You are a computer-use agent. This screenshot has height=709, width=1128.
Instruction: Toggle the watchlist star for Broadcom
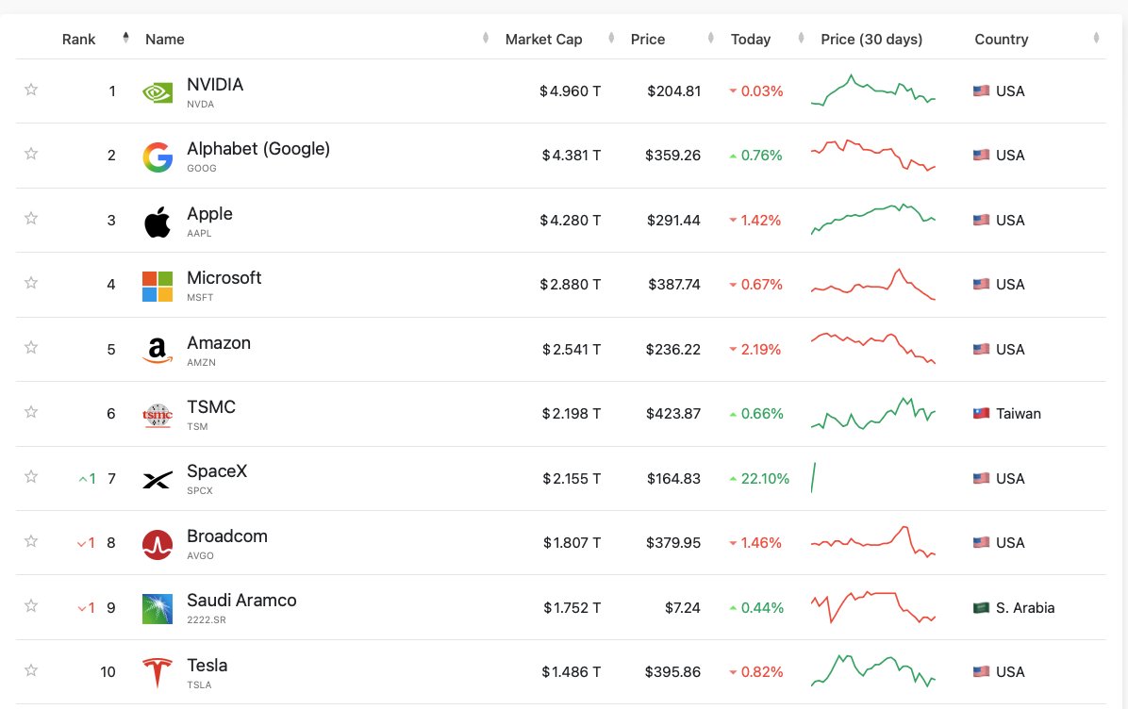[x=31, y=541]
